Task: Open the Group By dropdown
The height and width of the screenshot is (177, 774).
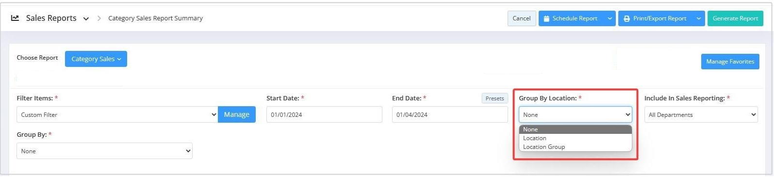Action: (105, 151)
